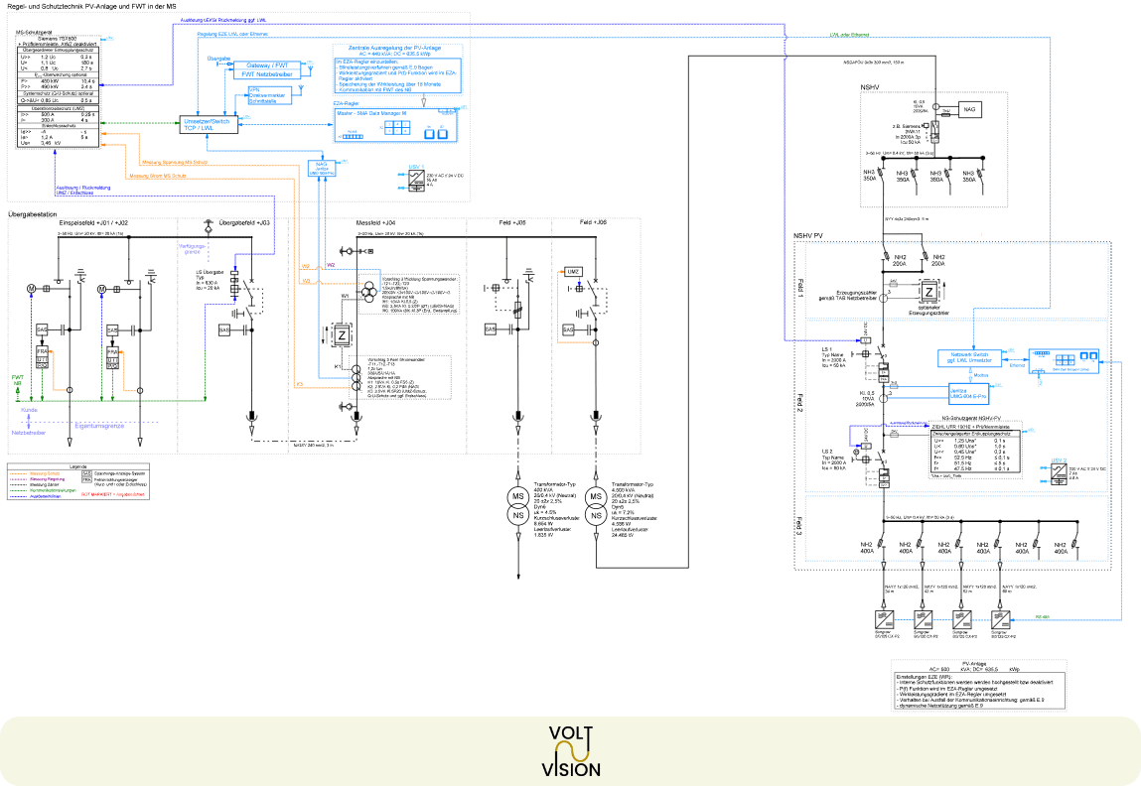Click the USV 1 power supply symbol

[415, 181]
